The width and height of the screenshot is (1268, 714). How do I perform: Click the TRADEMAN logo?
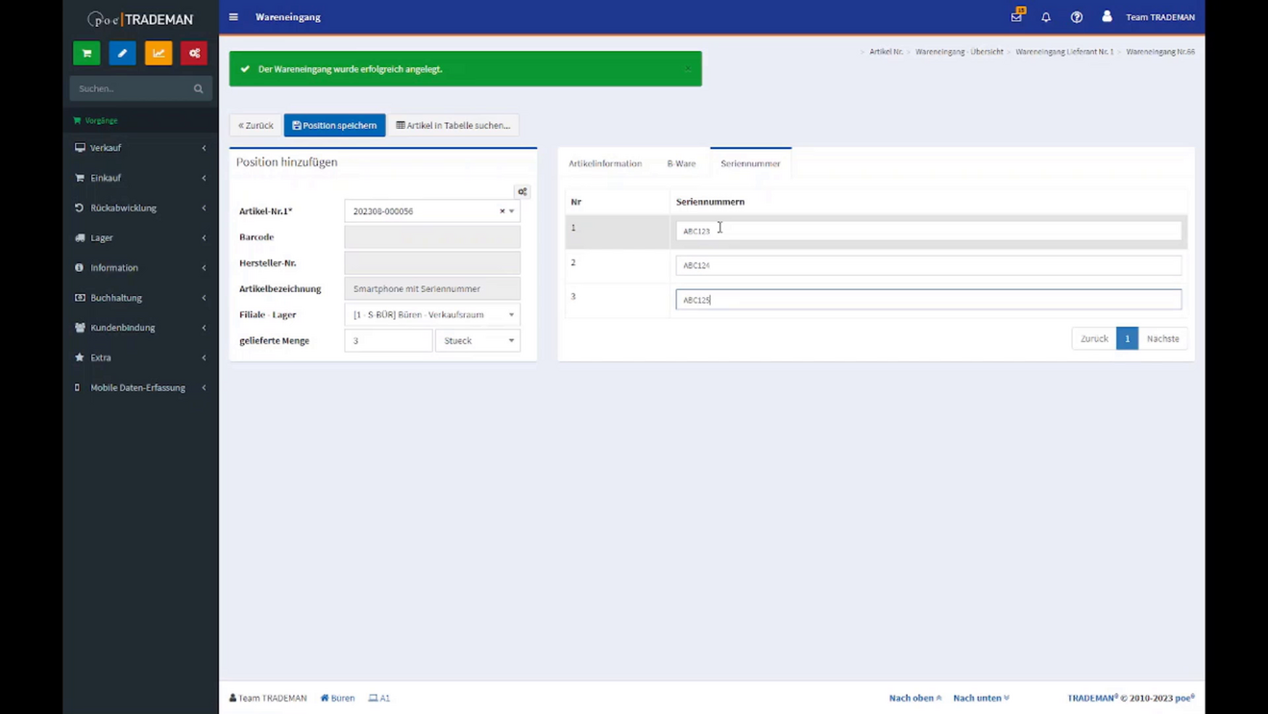(x=140, y=19)
